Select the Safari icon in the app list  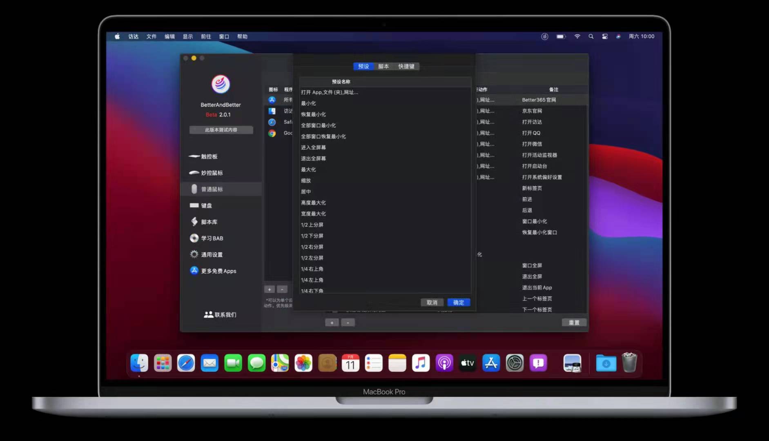click(272, 122)
